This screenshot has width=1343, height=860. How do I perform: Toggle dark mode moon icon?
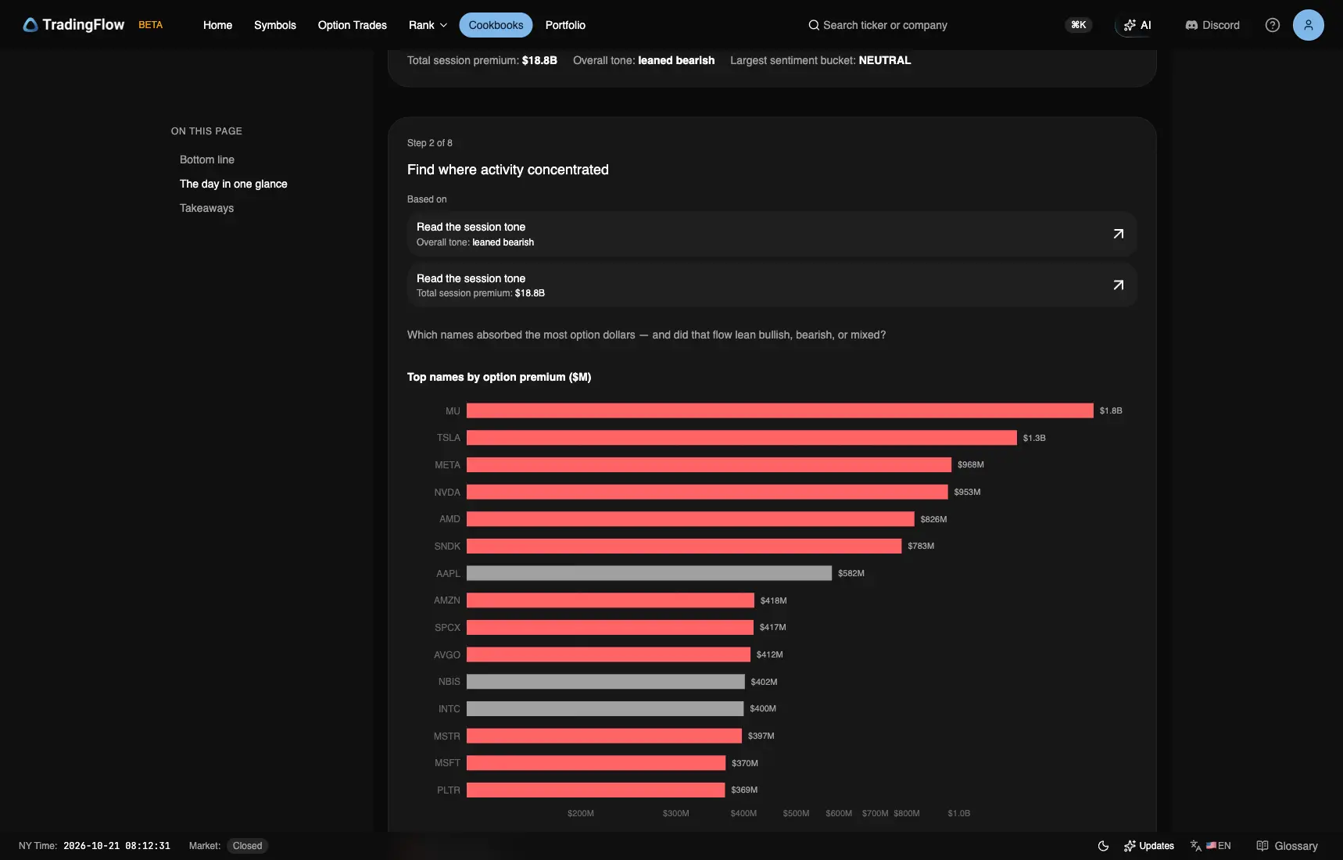(1104, 846)
